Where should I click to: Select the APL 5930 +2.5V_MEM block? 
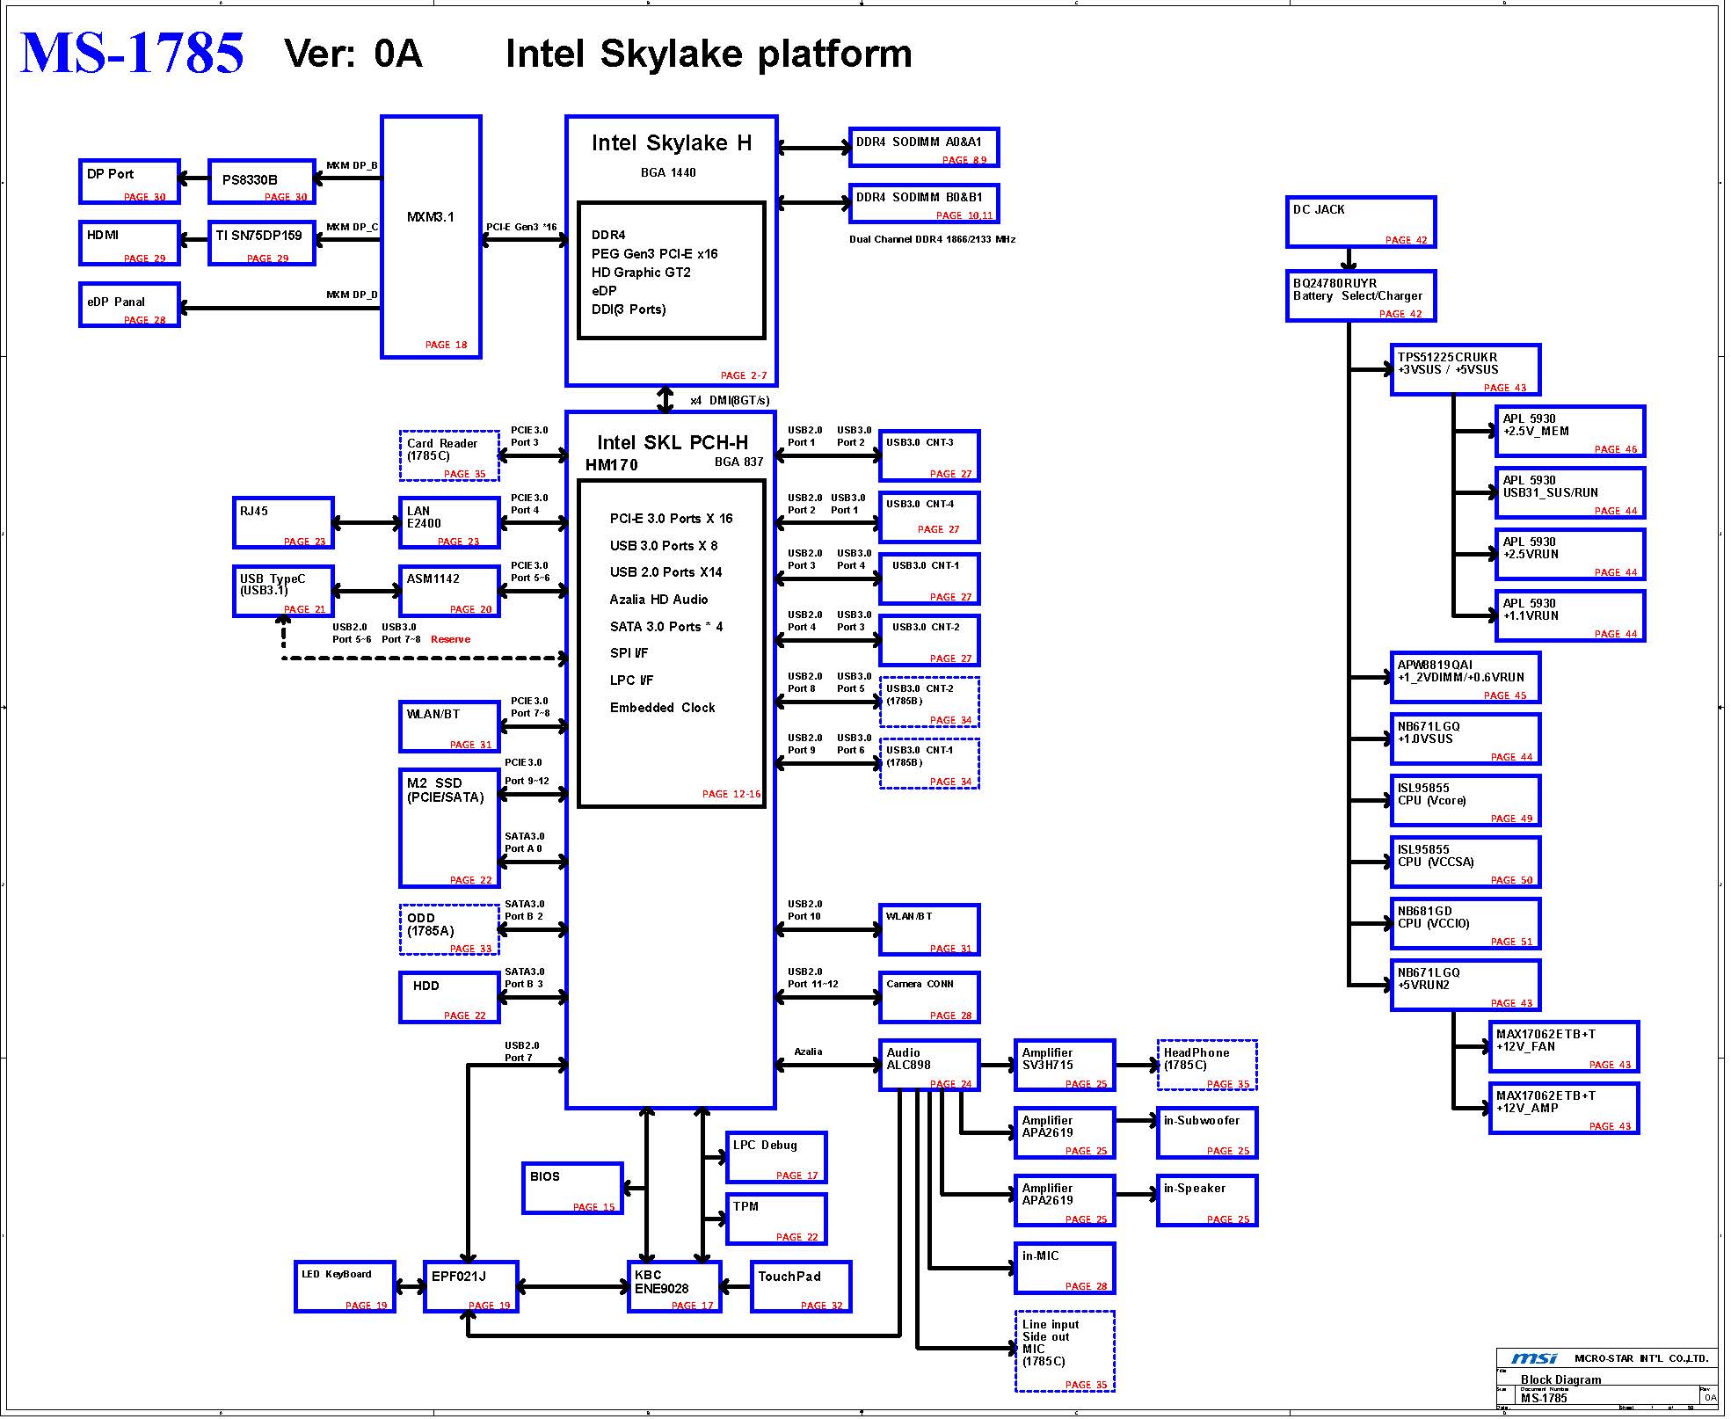1570,432
